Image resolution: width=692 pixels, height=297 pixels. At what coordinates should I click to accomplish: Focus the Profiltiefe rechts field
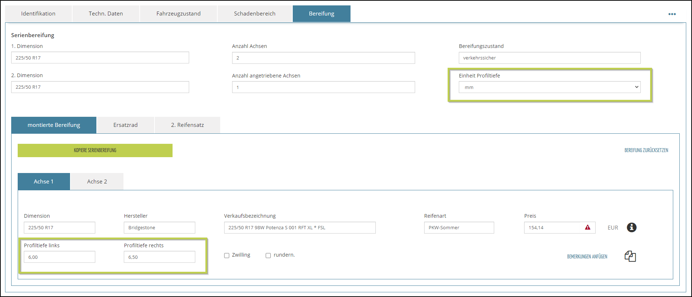click(159, 257)
